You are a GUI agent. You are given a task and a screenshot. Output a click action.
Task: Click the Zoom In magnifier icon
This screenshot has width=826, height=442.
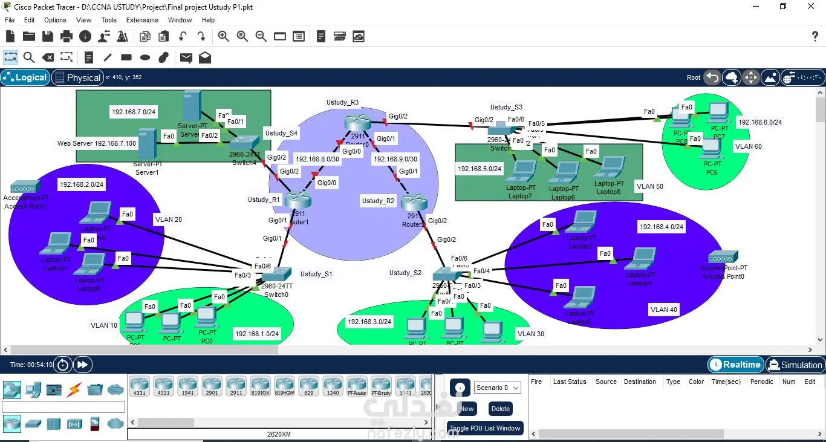[224, 36]
